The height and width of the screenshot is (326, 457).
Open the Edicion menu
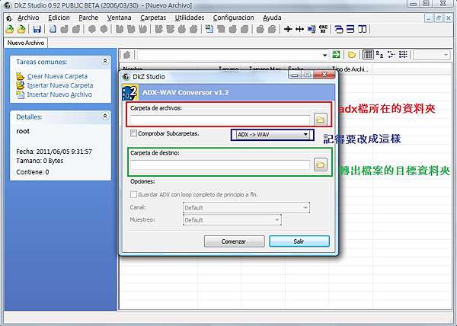pyautogui.click(x=59, y=18)
